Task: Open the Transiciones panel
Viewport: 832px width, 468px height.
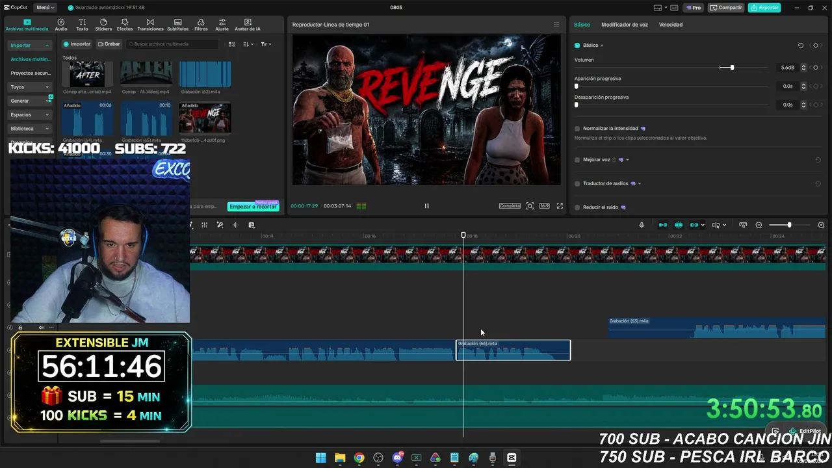Action: (150, 25)
